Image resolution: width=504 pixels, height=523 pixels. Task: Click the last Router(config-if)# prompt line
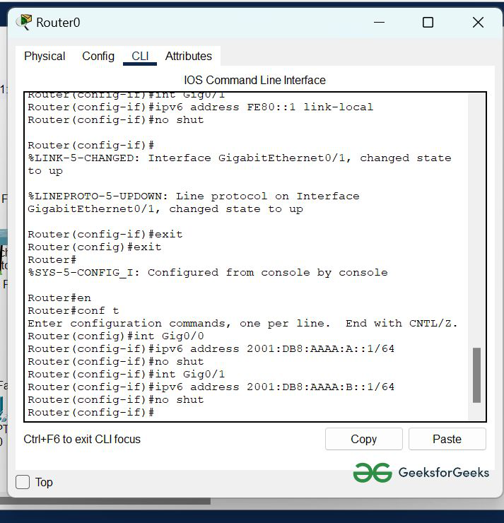(x=91, y=413)
